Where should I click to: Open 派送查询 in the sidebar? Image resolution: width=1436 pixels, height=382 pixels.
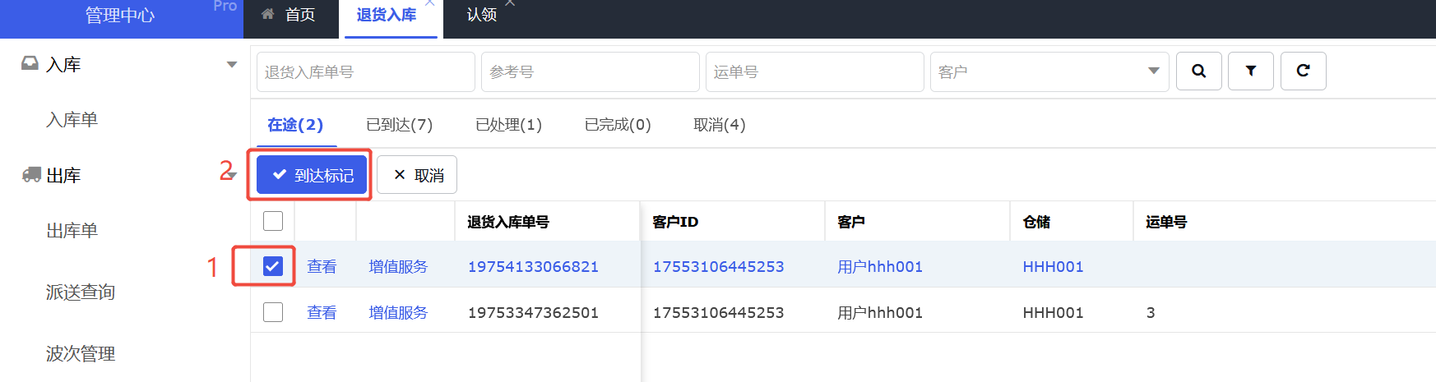point(81,292)
